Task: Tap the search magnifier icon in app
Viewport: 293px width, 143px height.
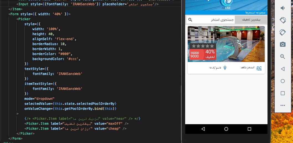Action: click(190, 20)
